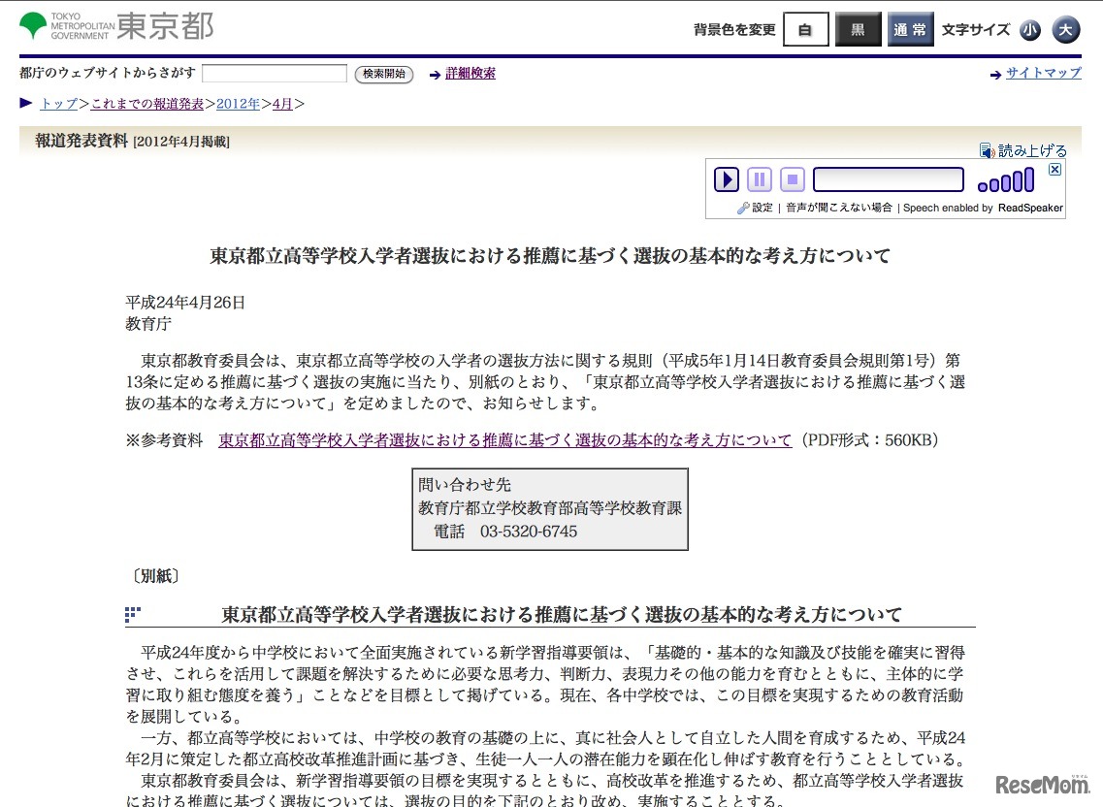The image size is (1103, 807).
Task: Select normal (通常) background color
Action: tap(910, 30)
